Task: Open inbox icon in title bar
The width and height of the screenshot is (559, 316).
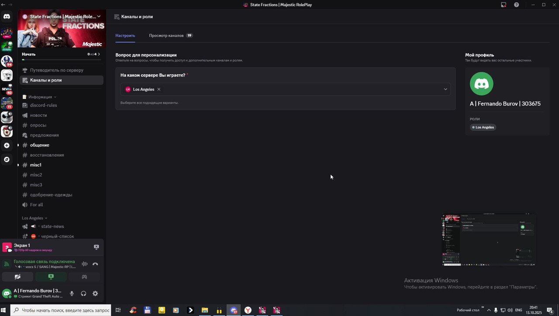Action: (x=504, y=5)
